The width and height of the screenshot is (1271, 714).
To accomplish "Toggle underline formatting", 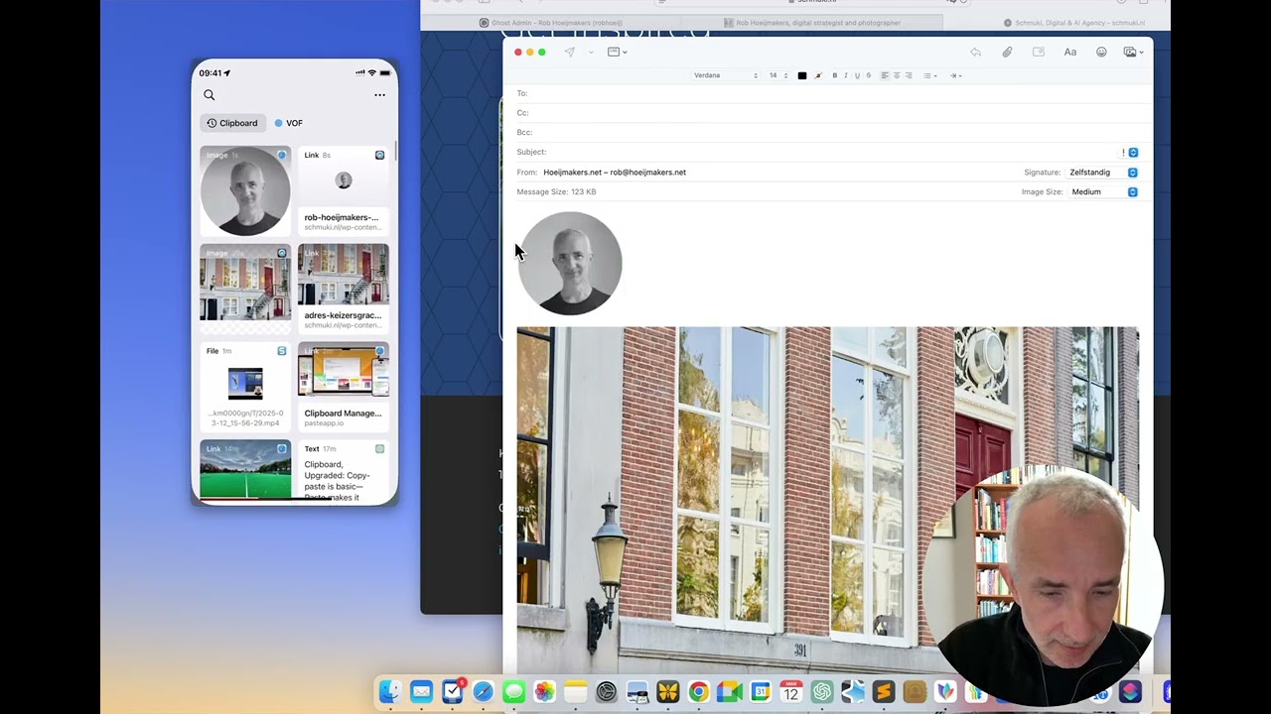I will click(857, 75).
